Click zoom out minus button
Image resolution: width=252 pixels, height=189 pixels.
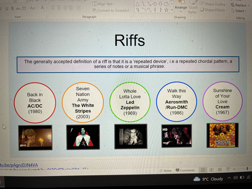234,169
